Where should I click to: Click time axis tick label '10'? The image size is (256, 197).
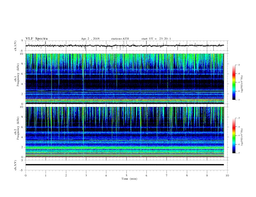coord(227,175)
